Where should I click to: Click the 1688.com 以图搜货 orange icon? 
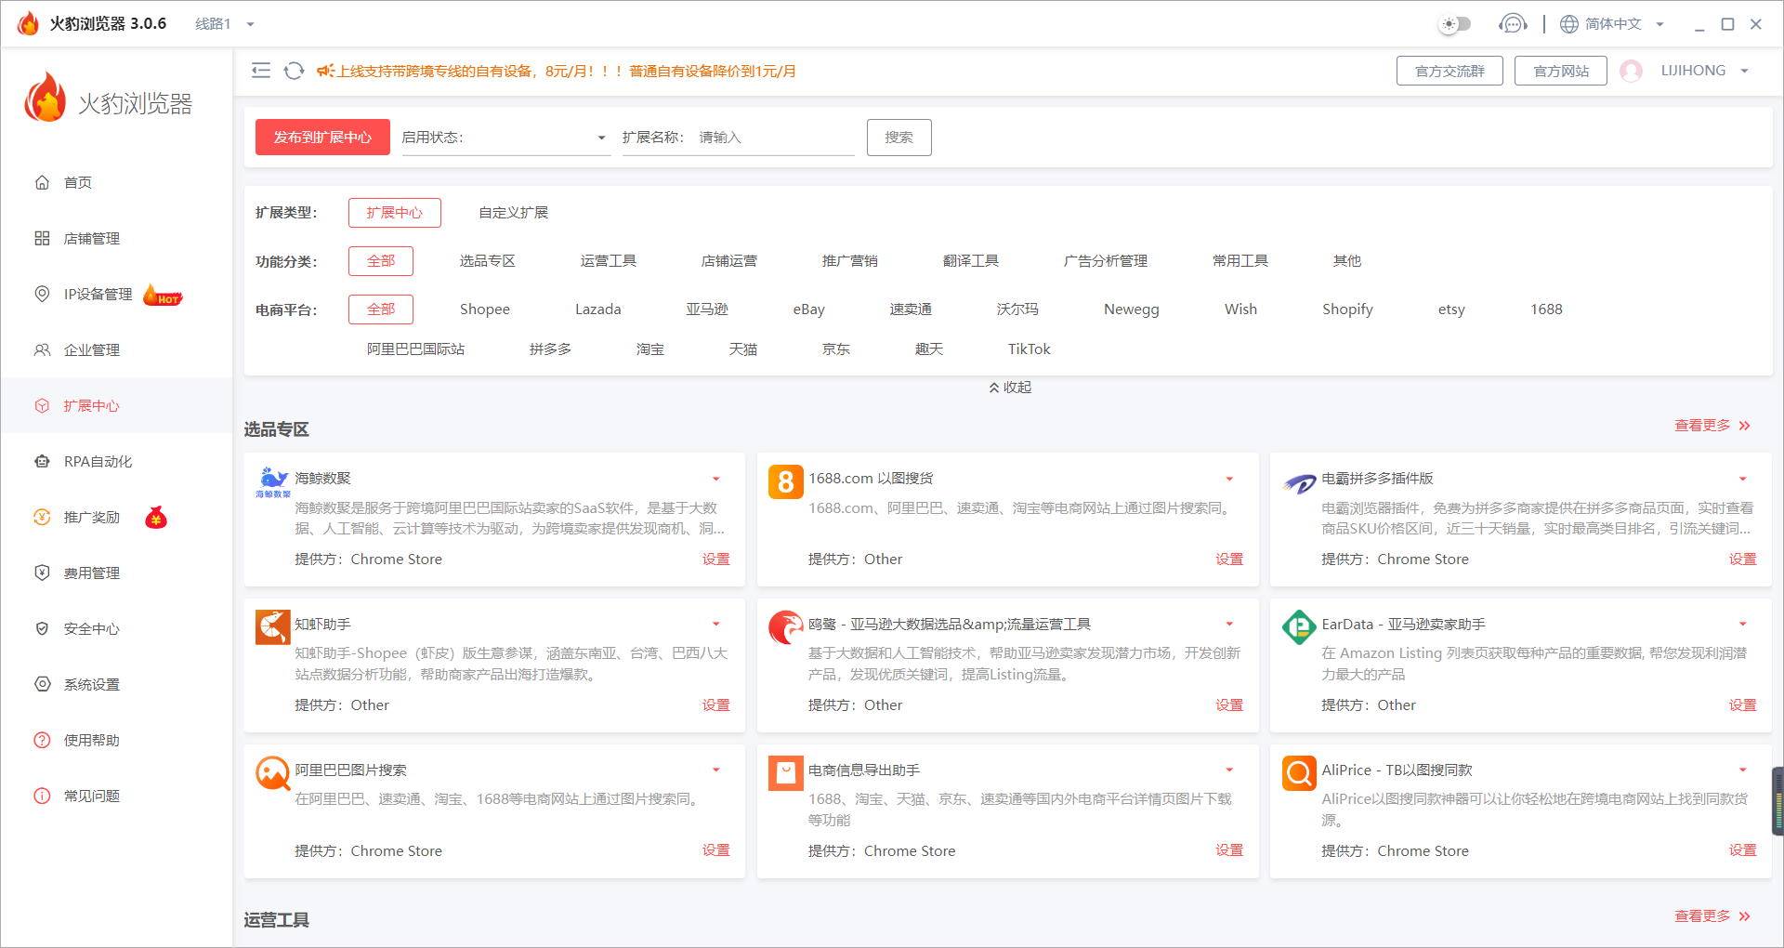coord(786,481)
